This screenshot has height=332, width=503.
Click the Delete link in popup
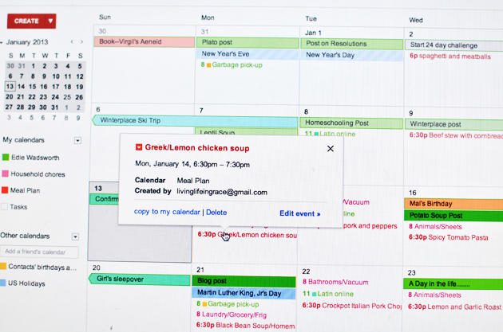coord(216,213)
